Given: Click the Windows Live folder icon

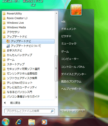Looking at the screenshot, I should tap(4, 23).
